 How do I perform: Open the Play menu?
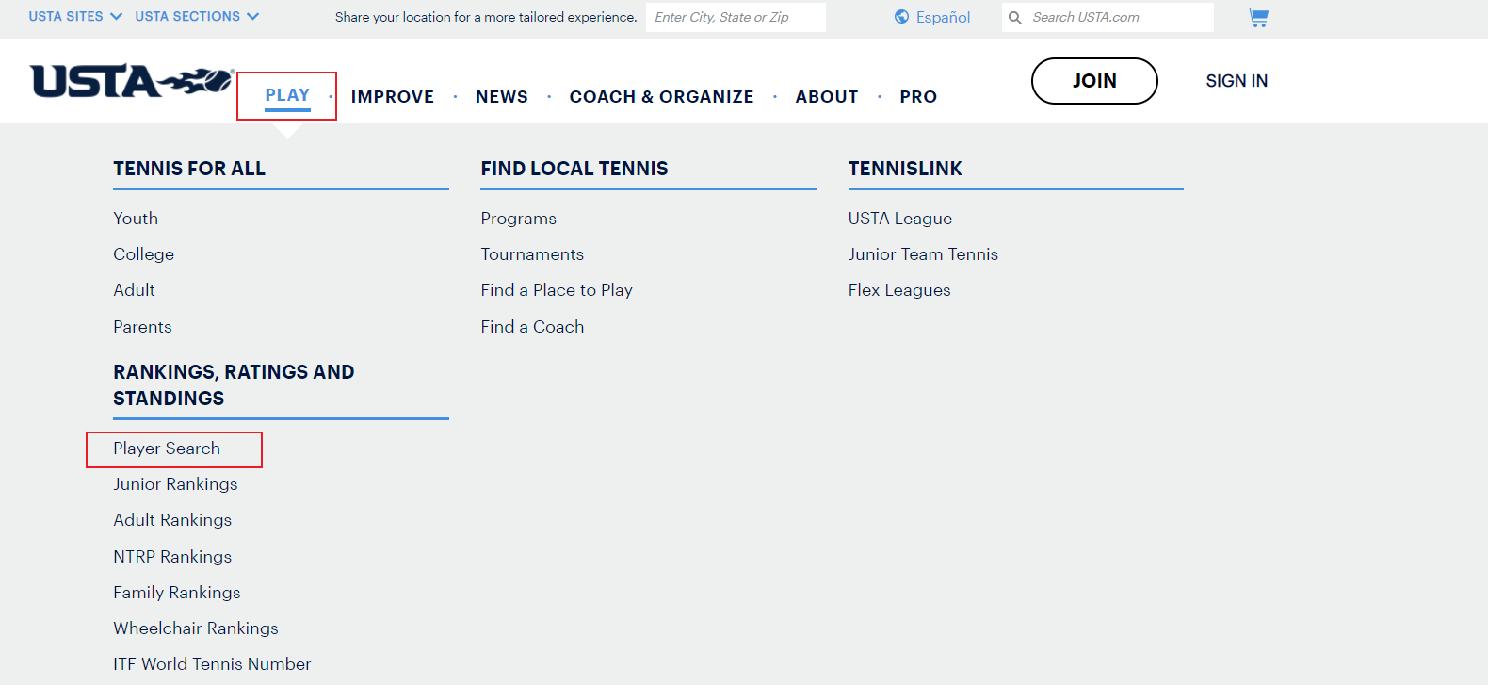pos(287,95)
